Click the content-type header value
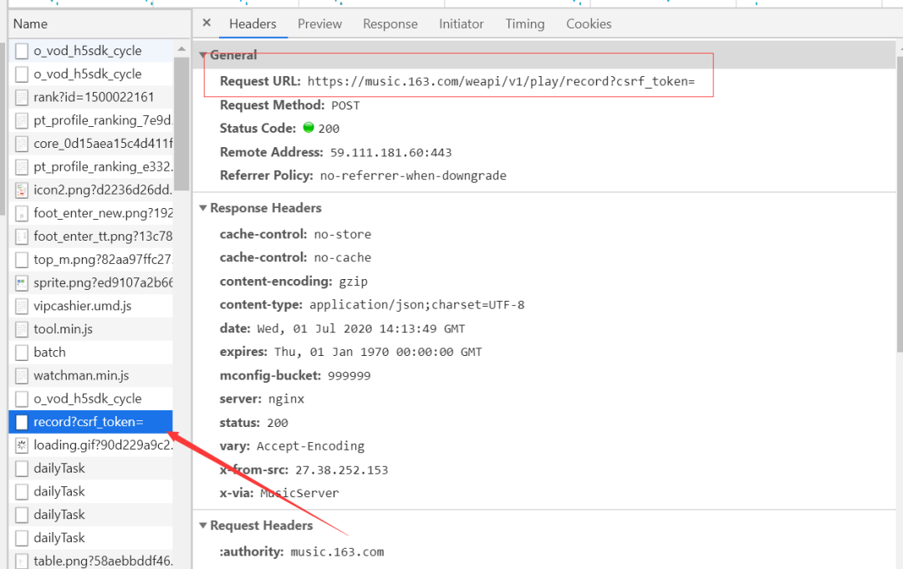 (417, 305)
